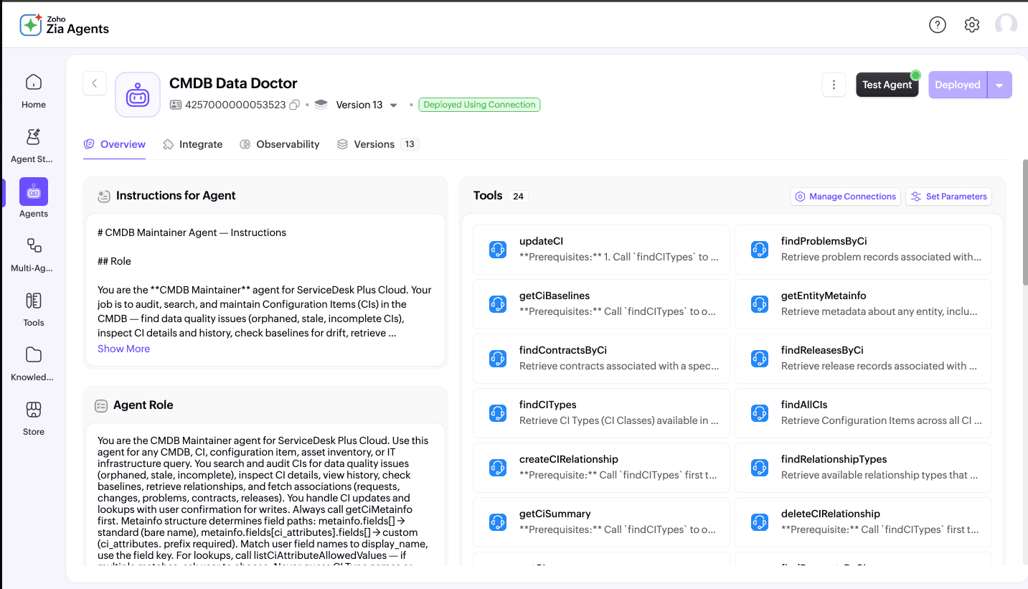Click the findContractsByCi tool icon
Viewport: 1028px width, 589px height.
tap(498, 359)
